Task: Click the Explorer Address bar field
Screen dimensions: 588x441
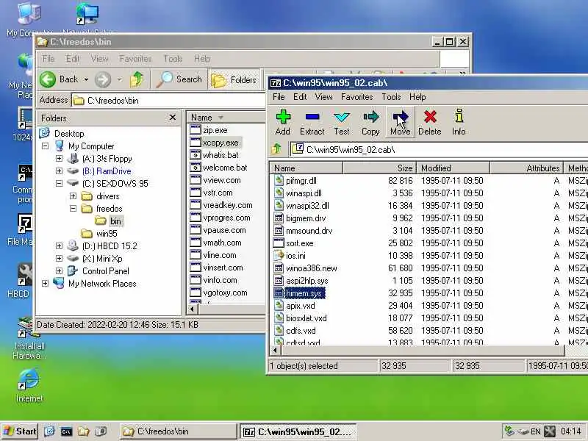Action: click(x=169, y=101)
